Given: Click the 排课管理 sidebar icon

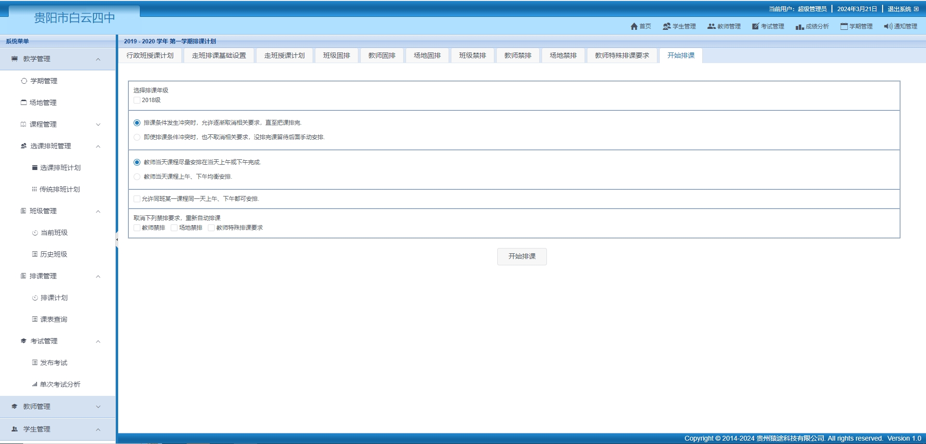Looking at the screenshot, I should tap(23, 276).
